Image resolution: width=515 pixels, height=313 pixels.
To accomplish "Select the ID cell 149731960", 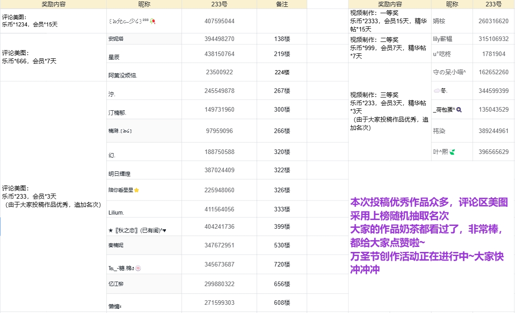I will coord(219,109).
